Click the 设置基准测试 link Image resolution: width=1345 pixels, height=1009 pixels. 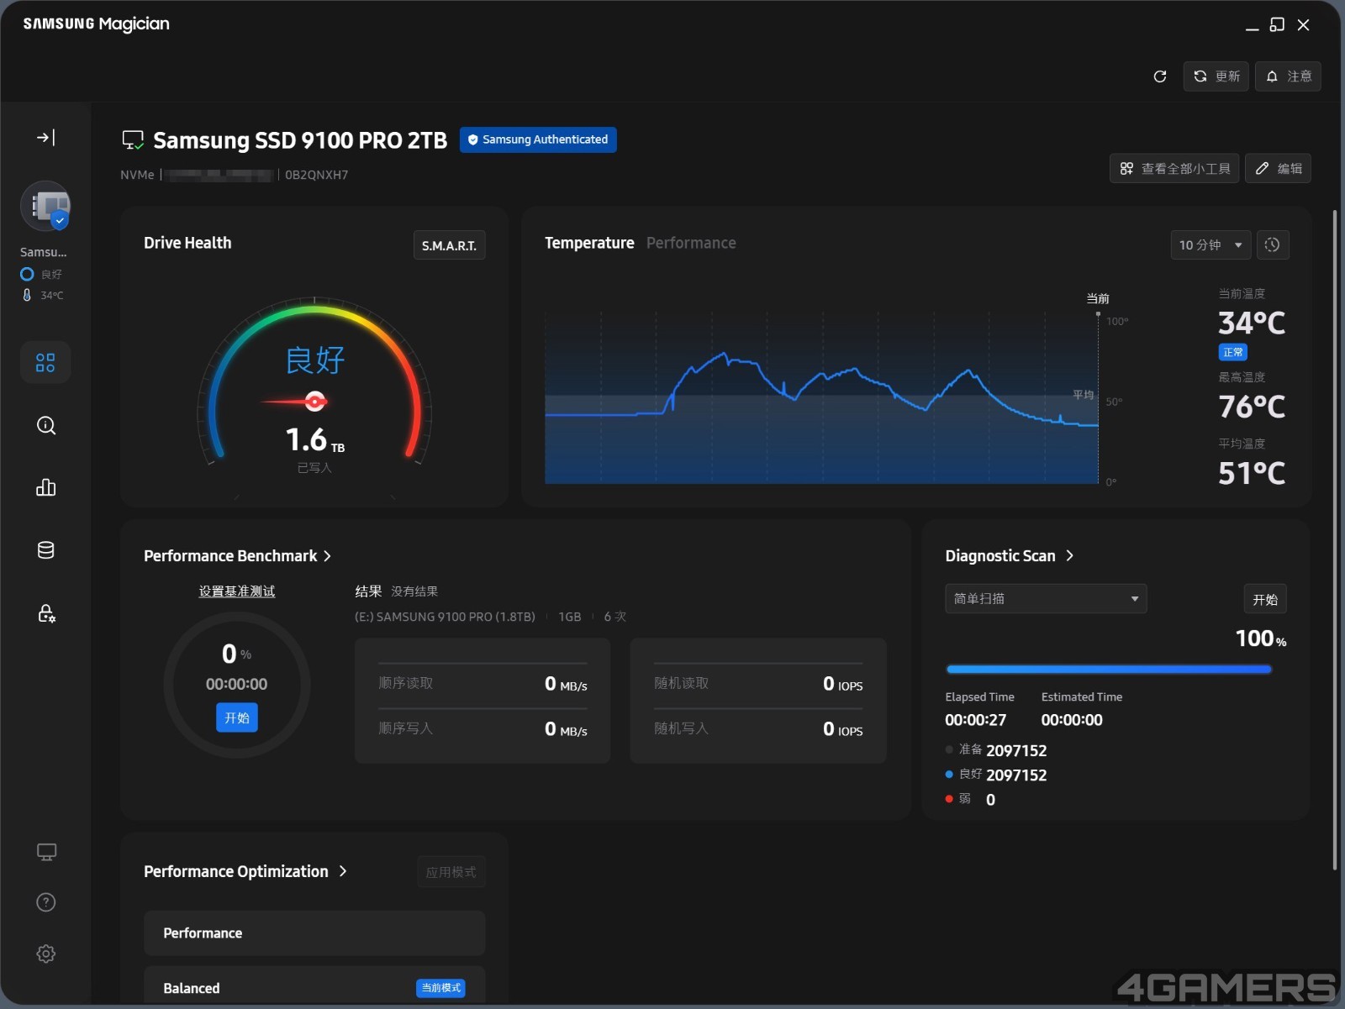tap(237, 591)
